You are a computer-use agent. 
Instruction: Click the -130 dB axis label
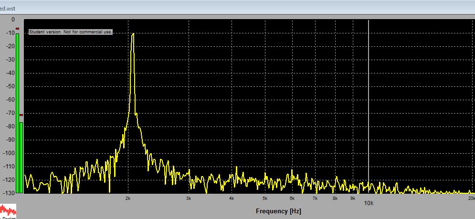pyautogui.click(x=10, y=193)
